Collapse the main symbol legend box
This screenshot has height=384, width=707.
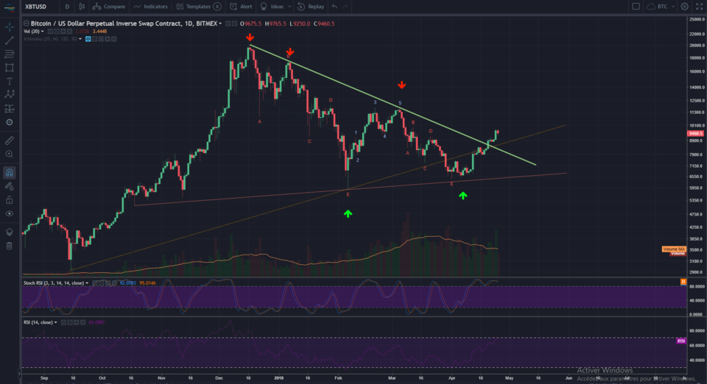pos(27,24)
